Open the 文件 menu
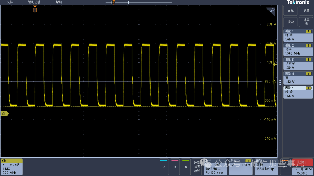 [10, 2]
